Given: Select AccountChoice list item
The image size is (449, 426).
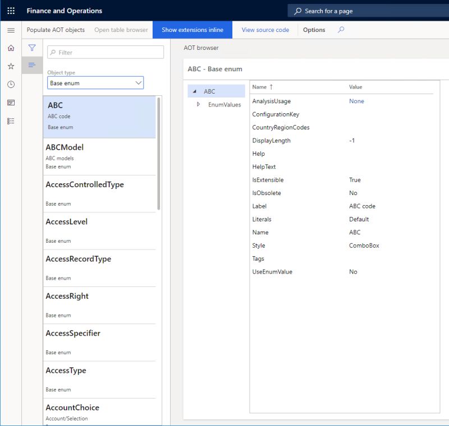Looking at the screenshot, I should click(99, 412).
